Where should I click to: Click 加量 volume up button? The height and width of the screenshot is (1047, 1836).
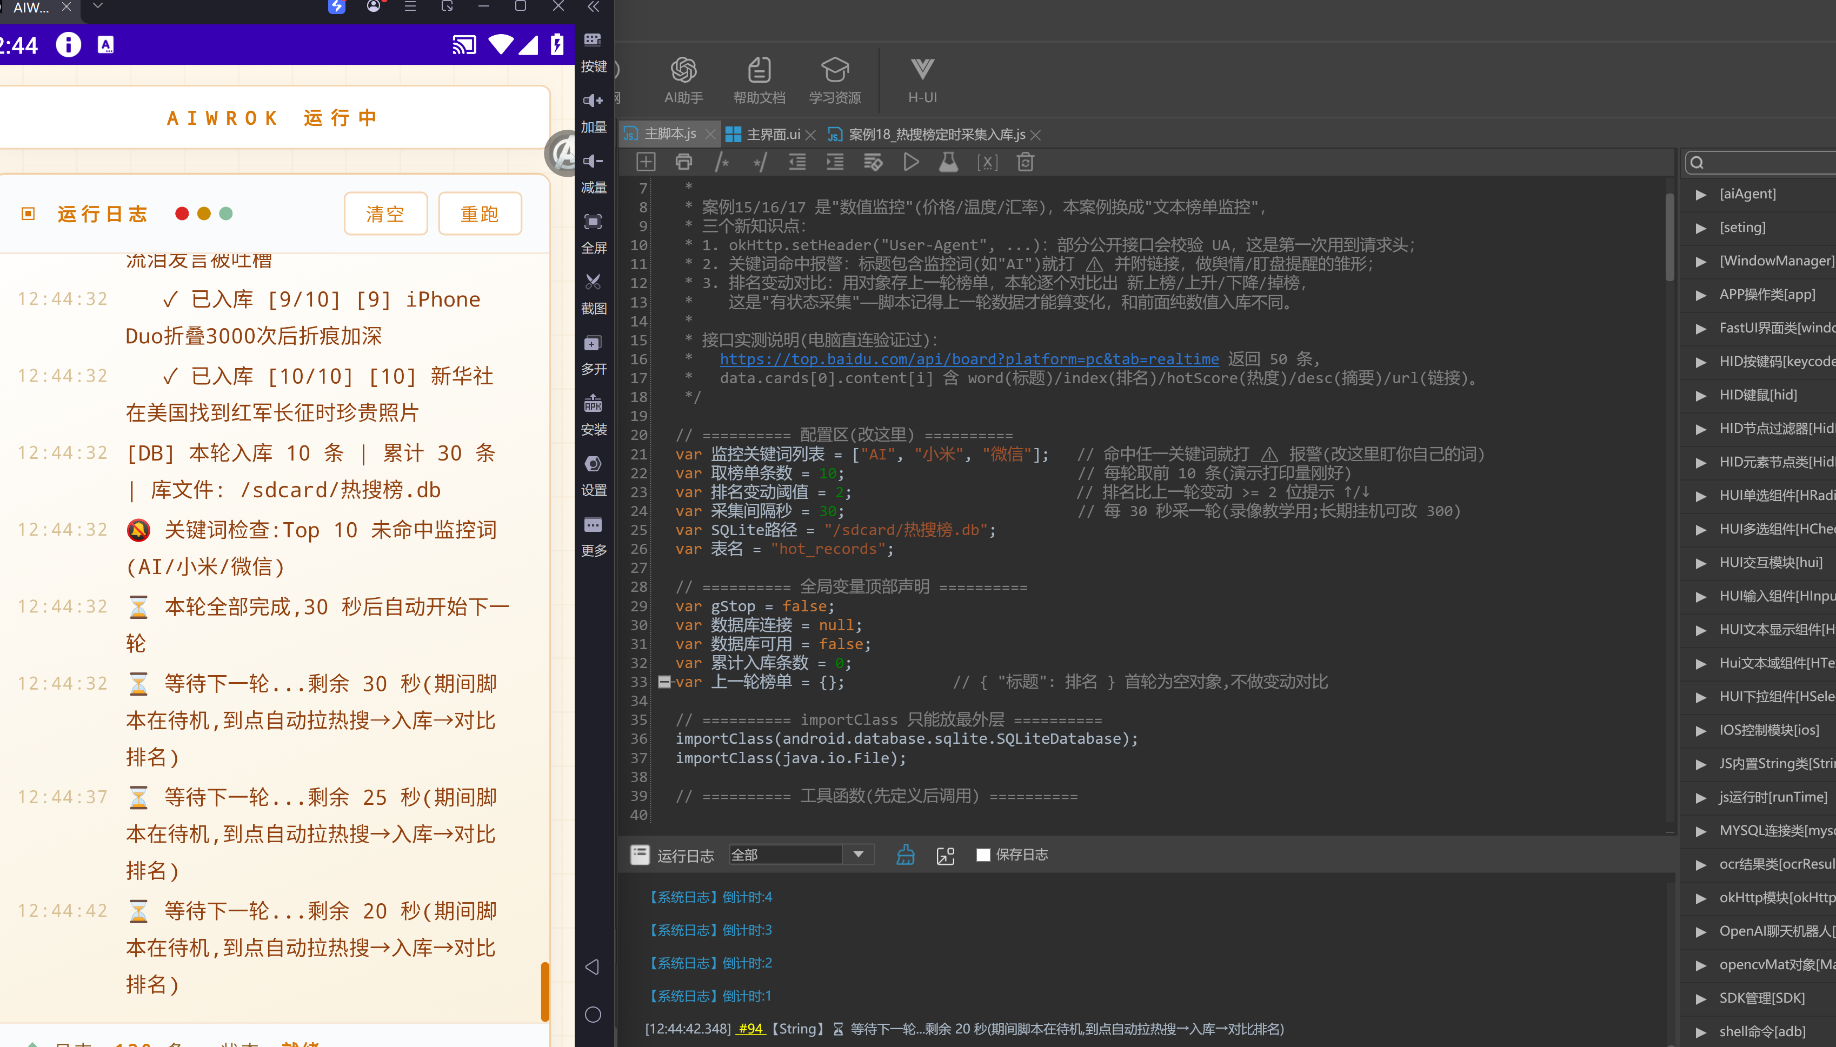coord(593,112)
